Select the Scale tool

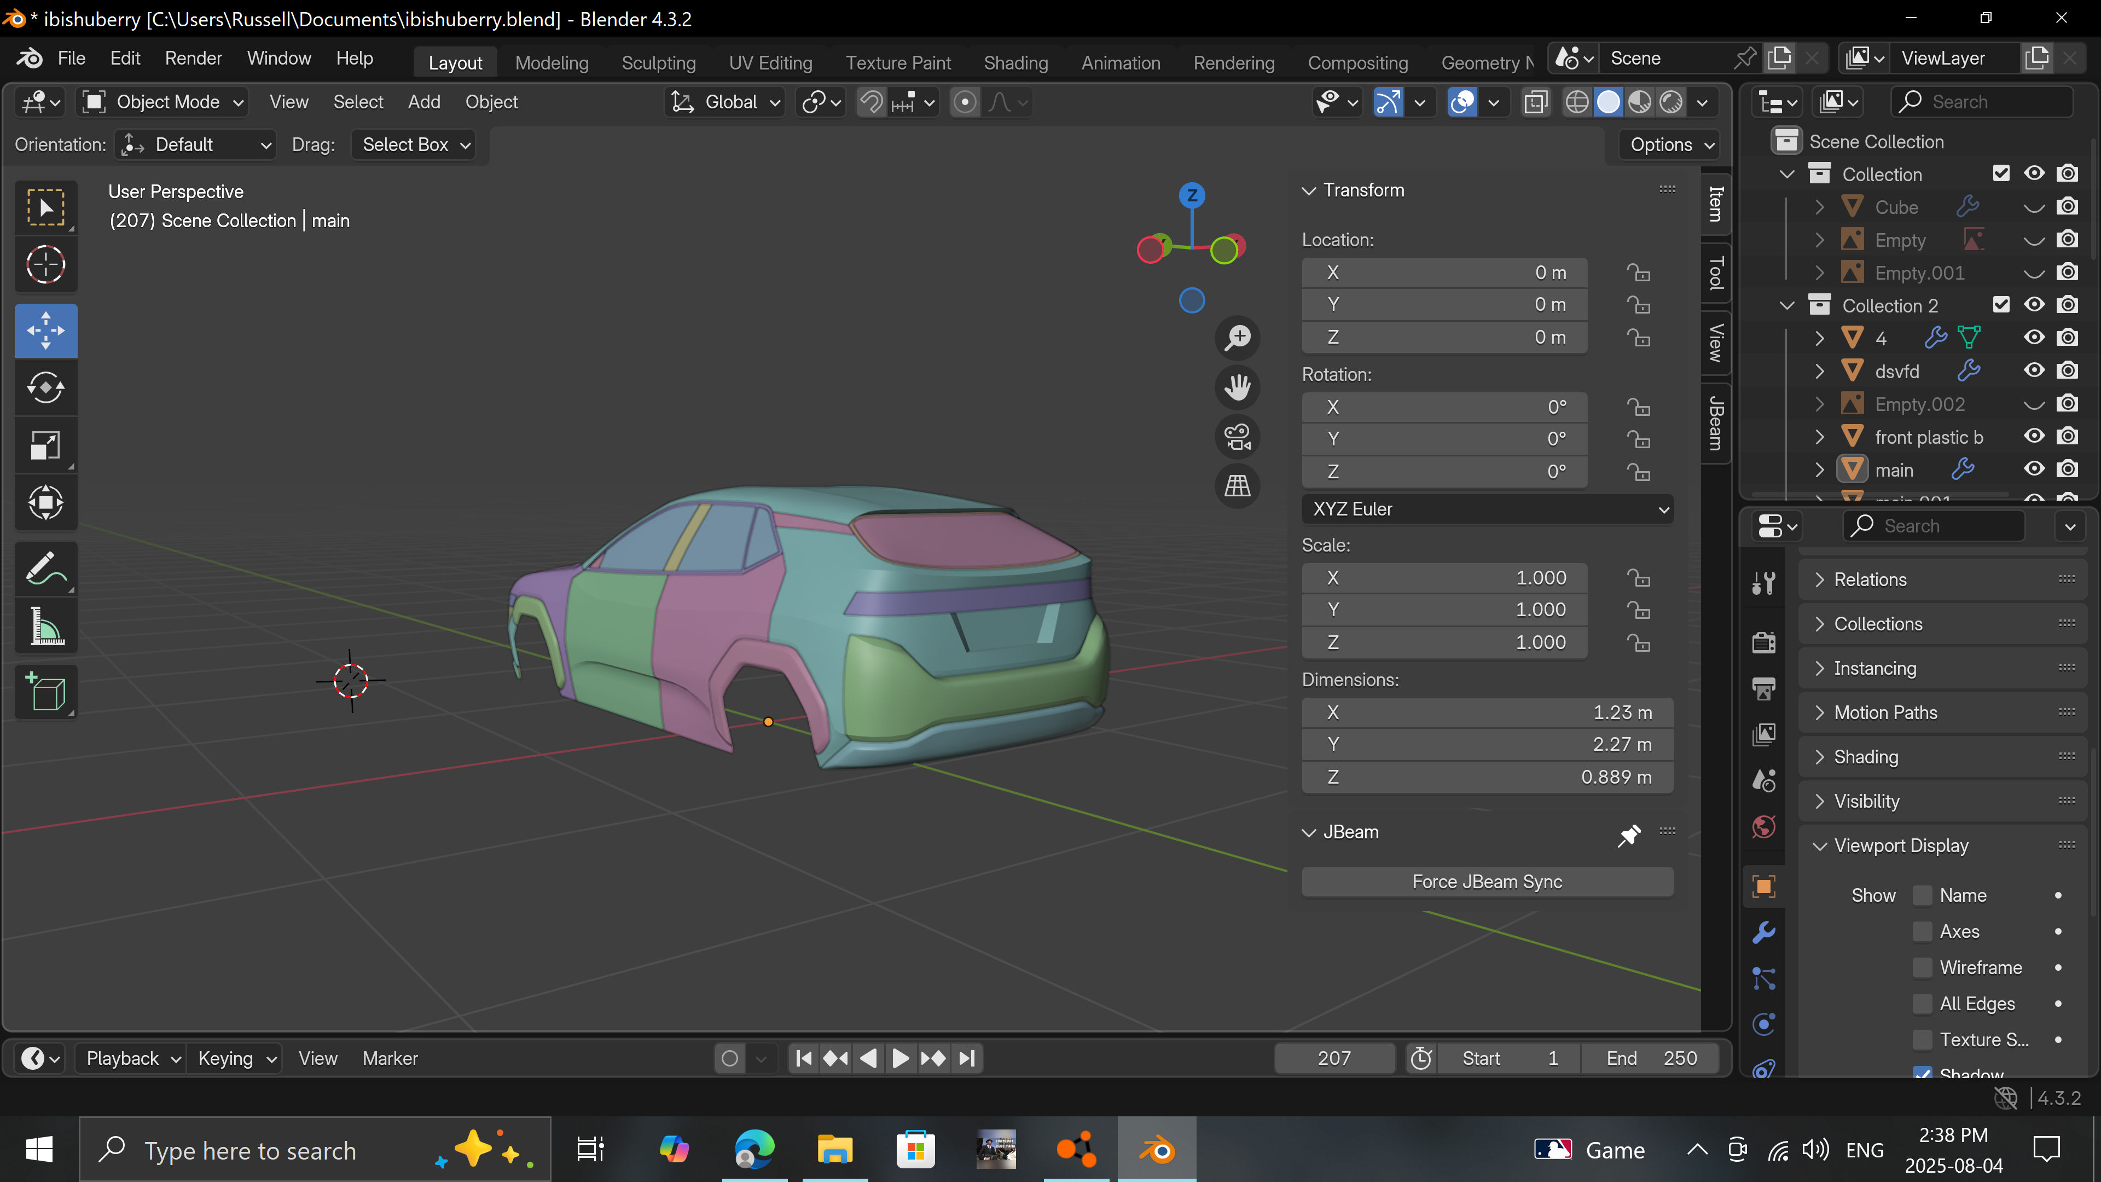(x=45, y=445)
